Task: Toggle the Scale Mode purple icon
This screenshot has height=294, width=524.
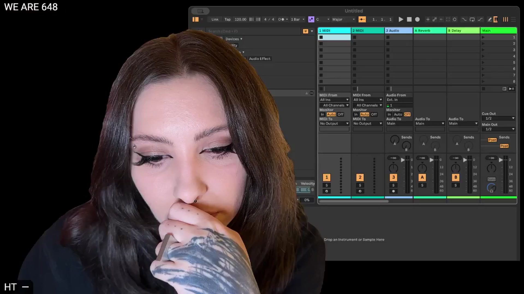Action: pyautogui.click(x=311, y=19)
